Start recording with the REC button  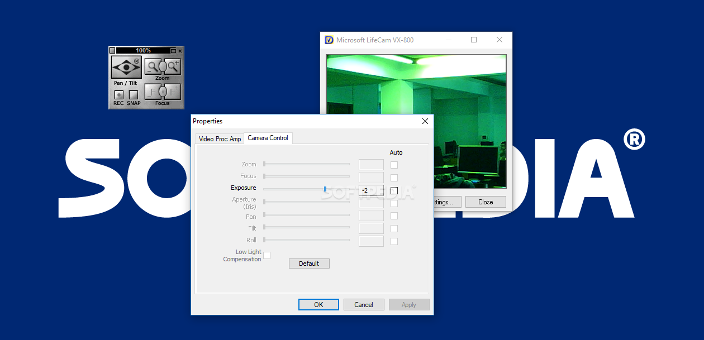tap(118, 95)
